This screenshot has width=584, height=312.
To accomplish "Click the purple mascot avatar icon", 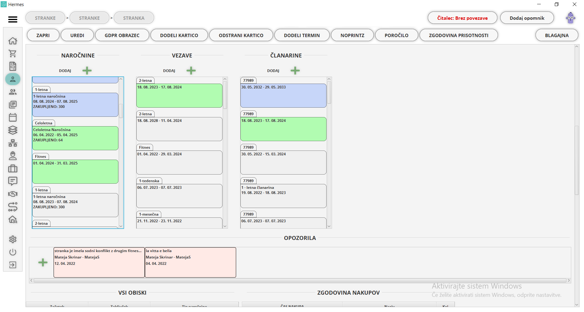I will (x=571, y=18).
